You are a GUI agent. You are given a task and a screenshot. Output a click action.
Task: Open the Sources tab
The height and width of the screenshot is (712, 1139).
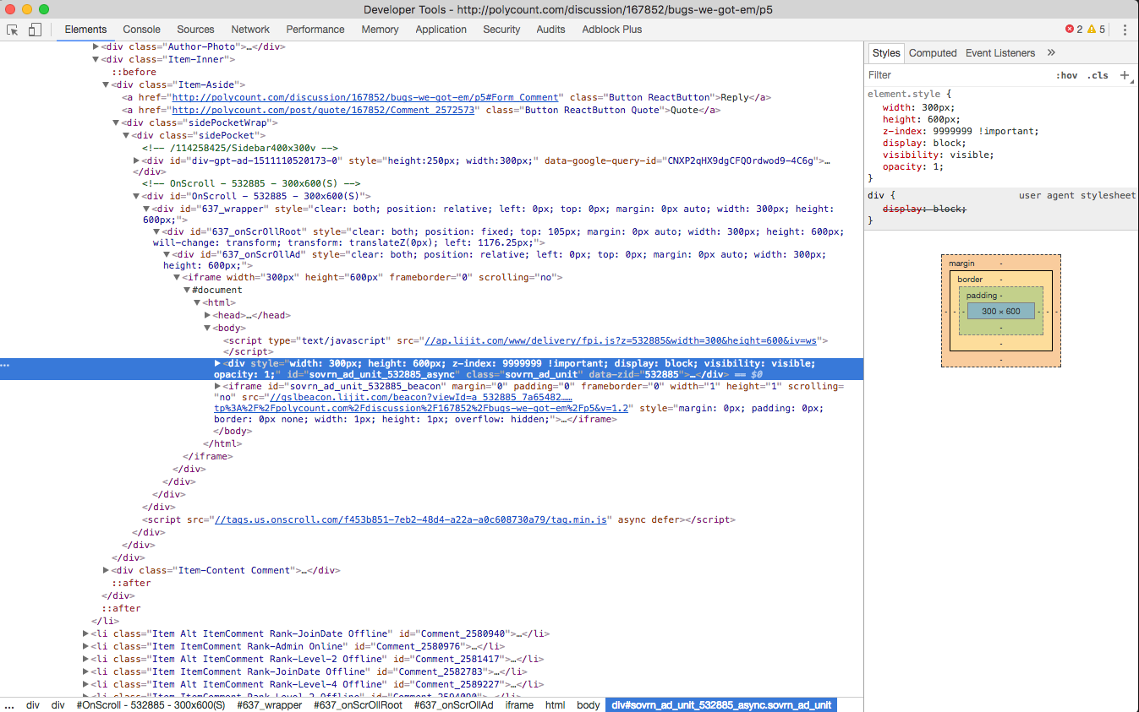(195, 30)
